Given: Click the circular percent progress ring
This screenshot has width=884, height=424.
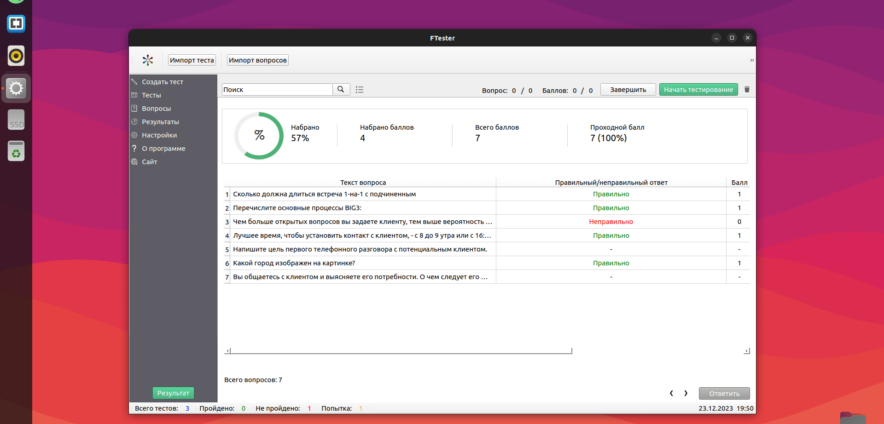Looking at the screenshot, I should [259, 136].
